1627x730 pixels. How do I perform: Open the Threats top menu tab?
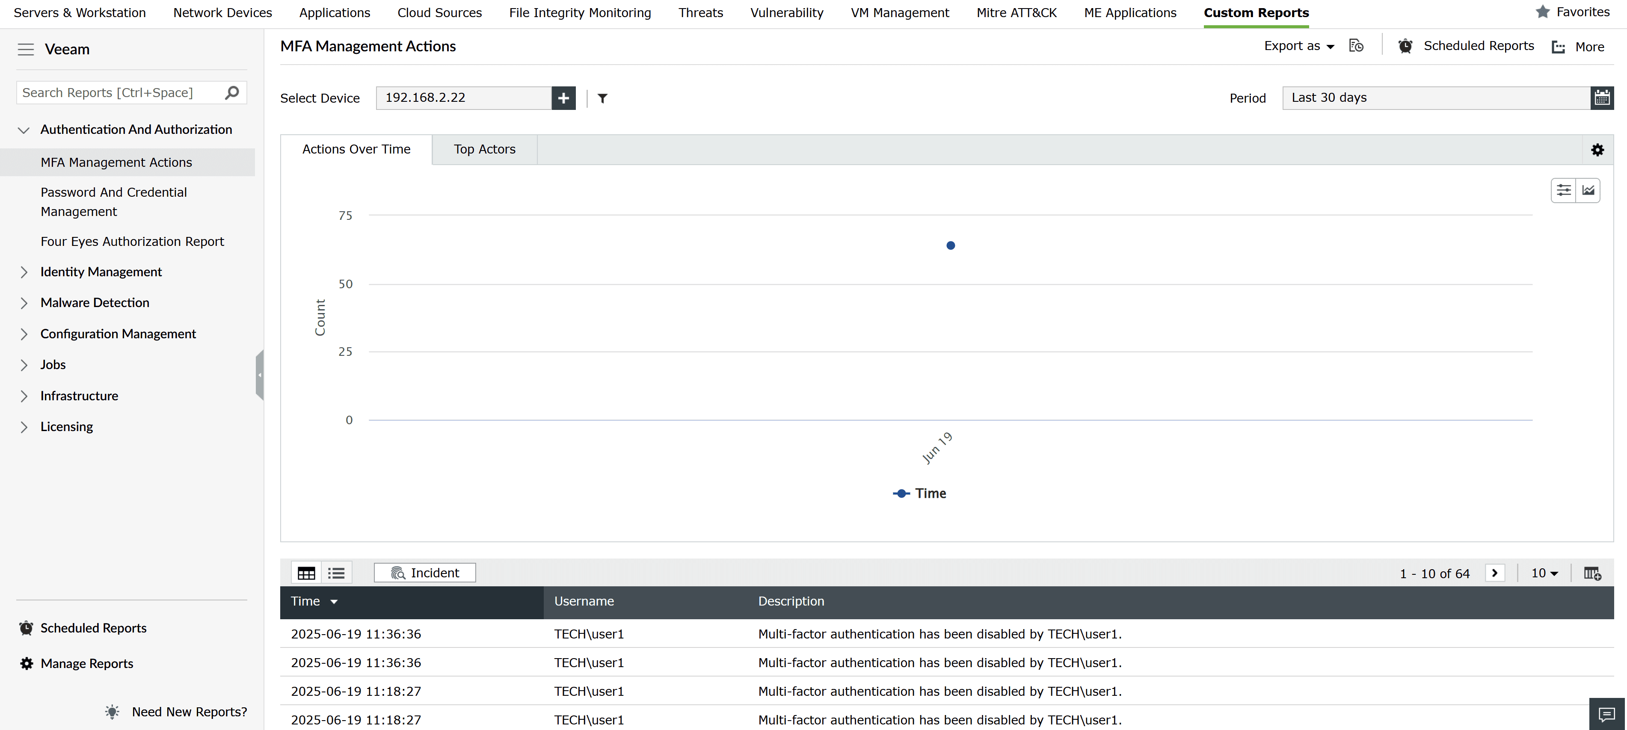[700, 13]
